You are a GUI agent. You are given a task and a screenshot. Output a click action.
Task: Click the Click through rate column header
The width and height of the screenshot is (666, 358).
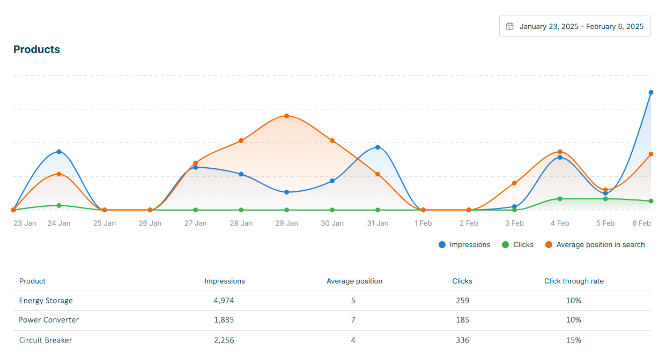pos(574,281)
